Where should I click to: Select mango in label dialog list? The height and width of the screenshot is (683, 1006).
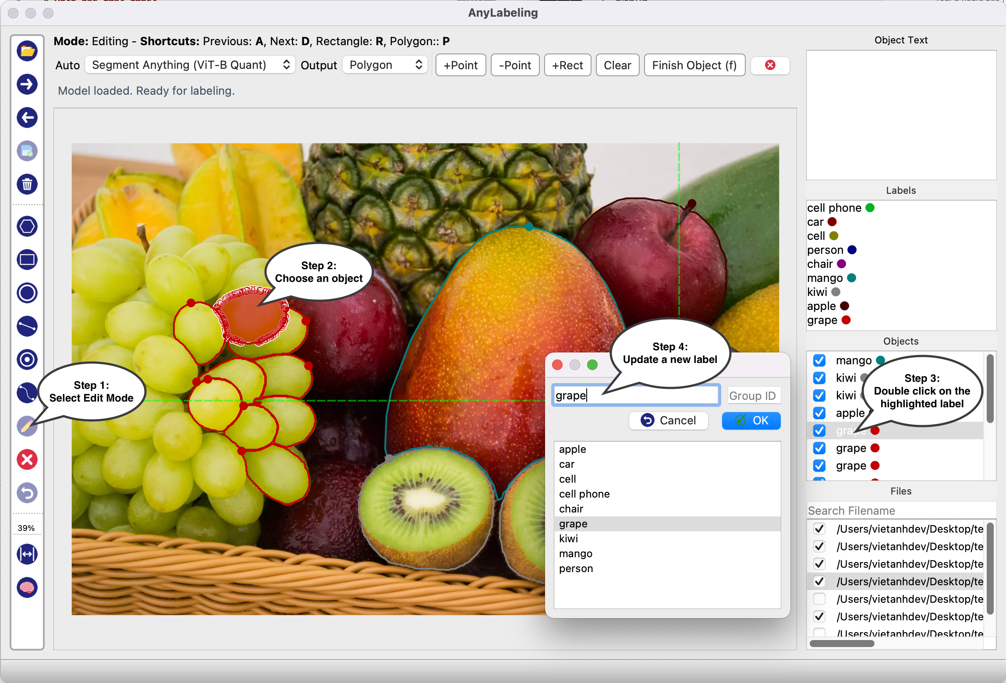(575, 554)
